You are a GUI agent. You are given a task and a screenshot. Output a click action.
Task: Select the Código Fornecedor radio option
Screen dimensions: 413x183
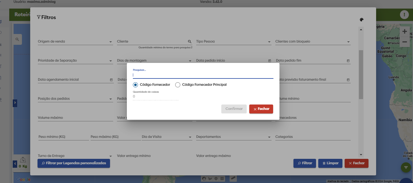(x=136, y=85)
